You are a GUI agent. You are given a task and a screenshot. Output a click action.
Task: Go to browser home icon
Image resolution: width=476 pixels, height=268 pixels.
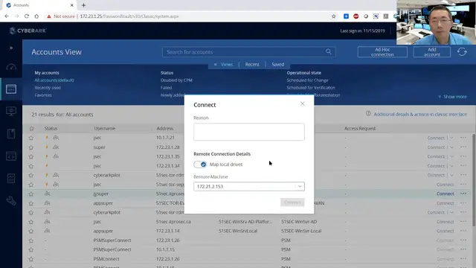pos(36,16)
